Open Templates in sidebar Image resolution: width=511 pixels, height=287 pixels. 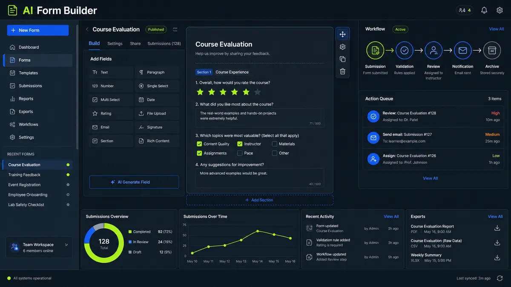37,73
